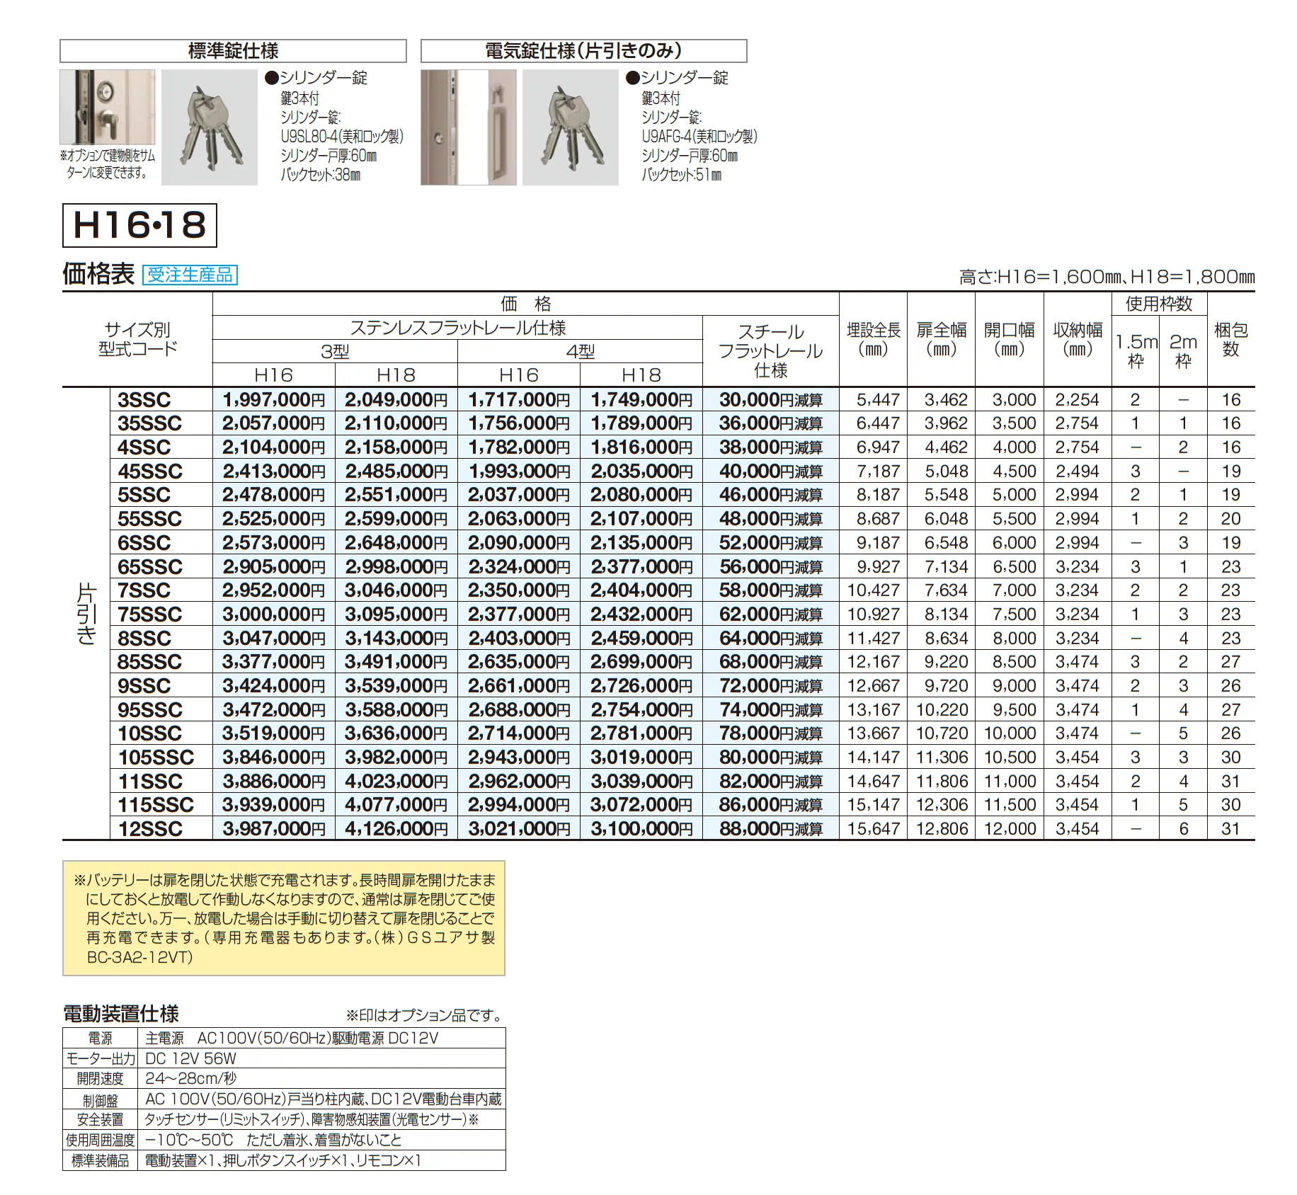Click the 価格表 heading

point(98,274)
